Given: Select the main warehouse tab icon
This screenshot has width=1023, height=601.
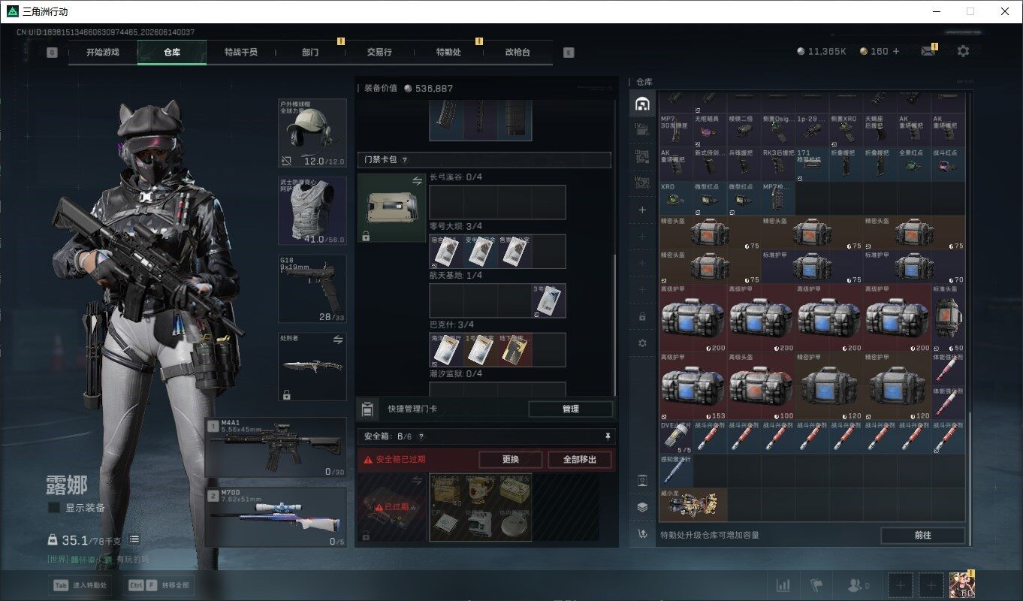Looking at the screenshot, I should (642, 104).
